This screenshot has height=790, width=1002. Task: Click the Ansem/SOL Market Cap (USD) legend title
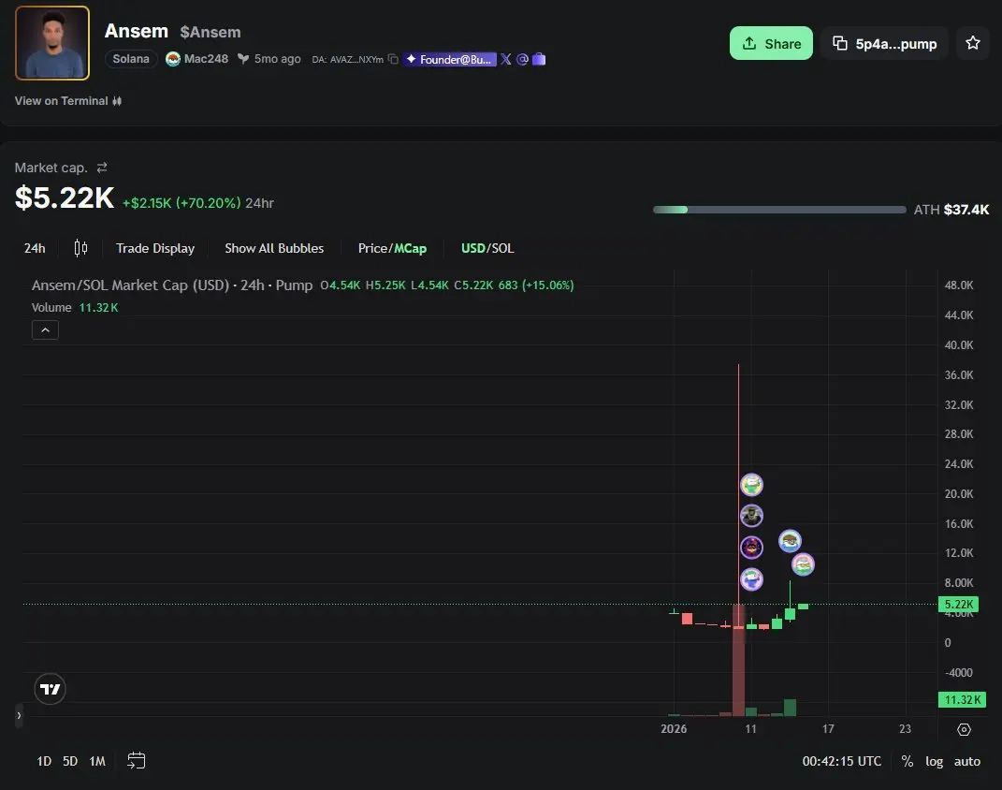point(172,285)
